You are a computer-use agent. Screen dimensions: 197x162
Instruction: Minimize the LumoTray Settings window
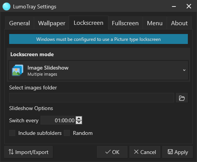tap(174, 6)
